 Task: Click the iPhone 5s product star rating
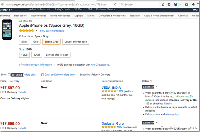[26, 31]
